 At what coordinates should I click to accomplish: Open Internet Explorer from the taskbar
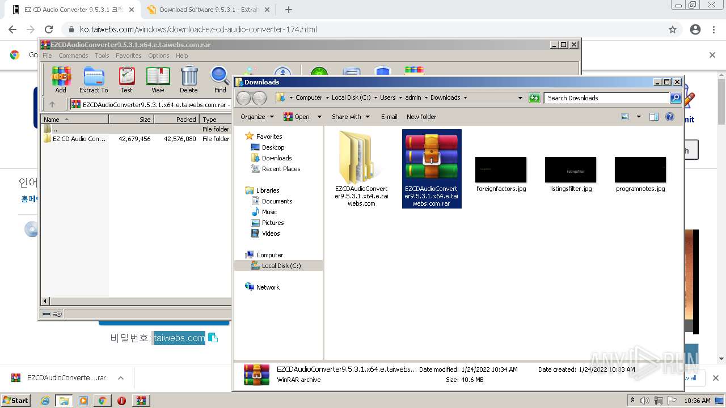tap(45, 401)
